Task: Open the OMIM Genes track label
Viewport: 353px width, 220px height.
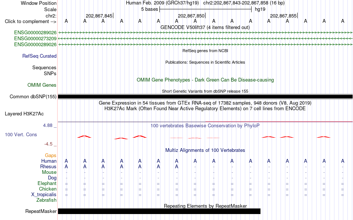Action: [42, 85]
